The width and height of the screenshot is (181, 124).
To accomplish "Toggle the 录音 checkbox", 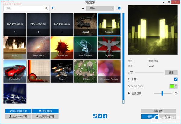I will pos(176,79).
